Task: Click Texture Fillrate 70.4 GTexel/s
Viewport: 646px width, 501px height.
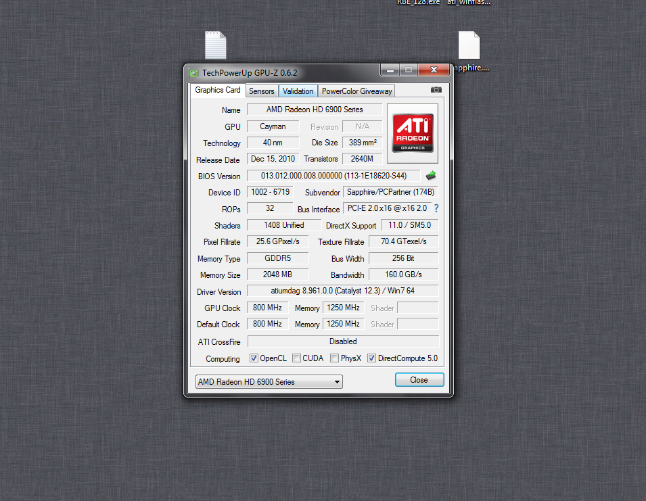Action: pos(404,241)
